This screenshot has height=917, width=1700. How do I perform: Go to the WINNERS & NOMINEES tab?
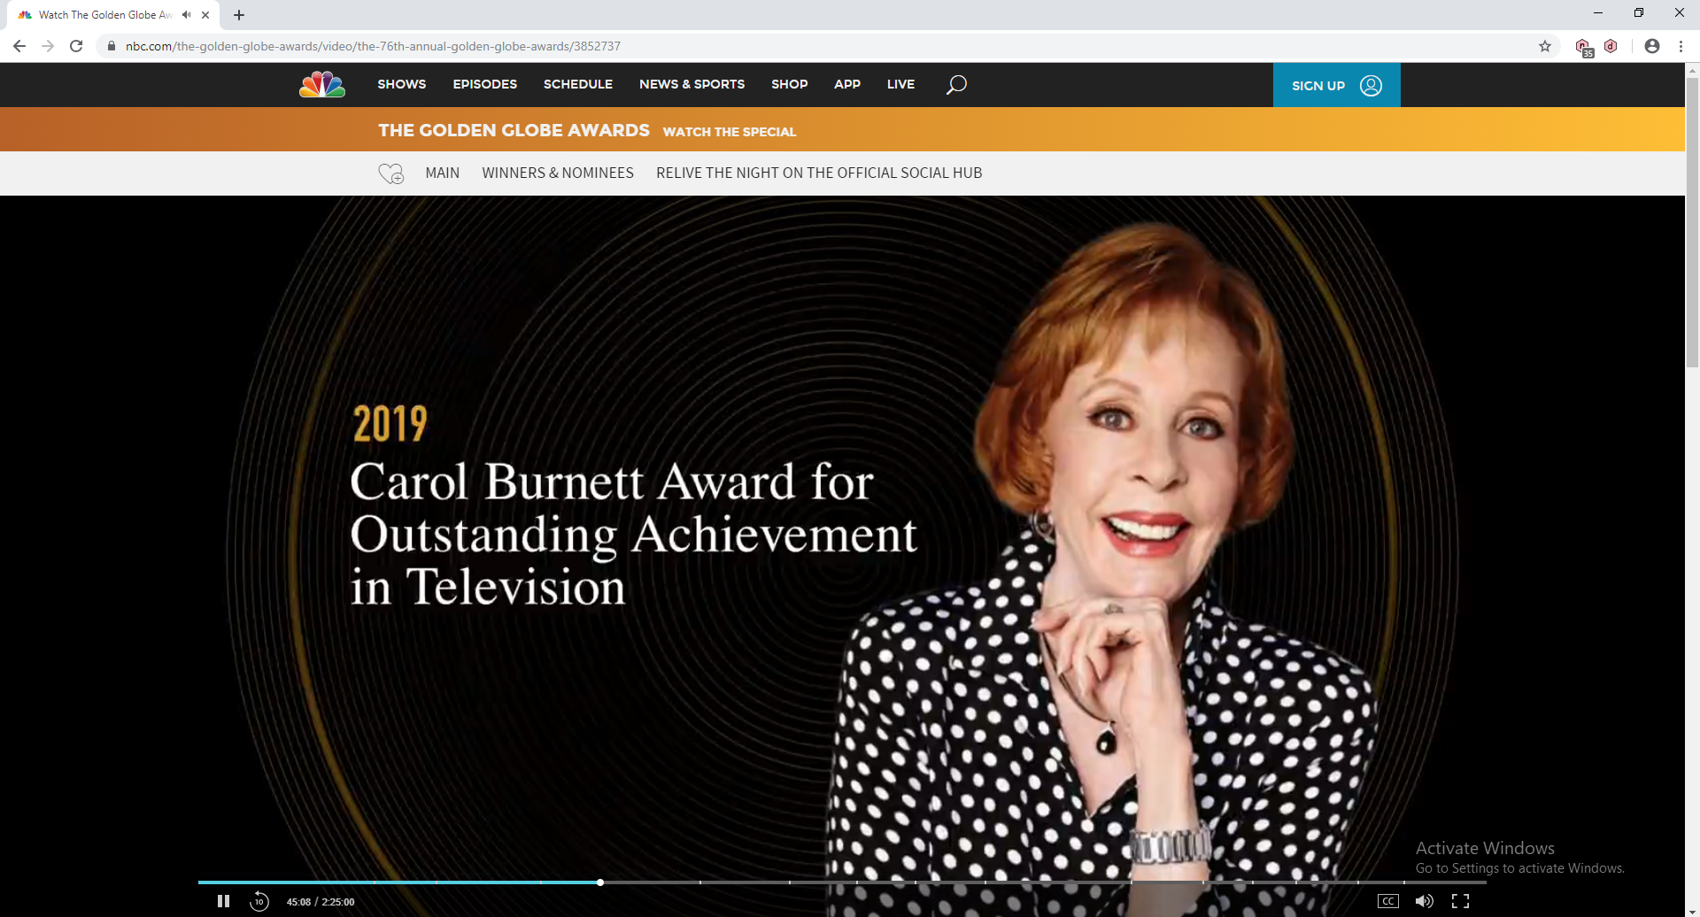558,173
